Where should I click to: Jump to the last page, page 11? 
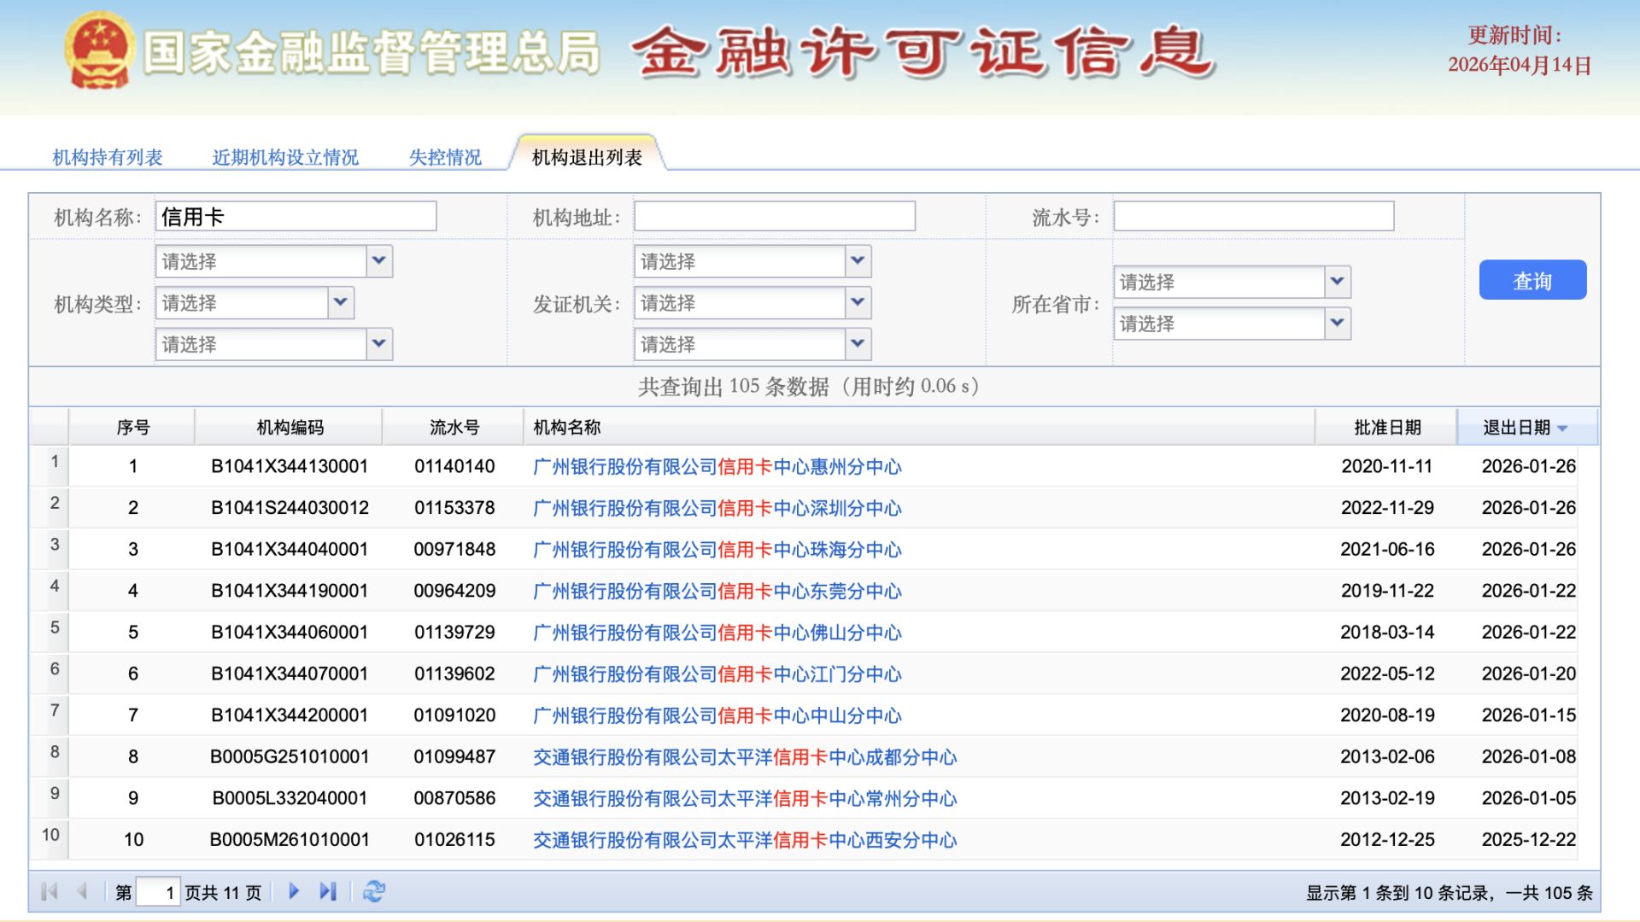tap(328, 890)
